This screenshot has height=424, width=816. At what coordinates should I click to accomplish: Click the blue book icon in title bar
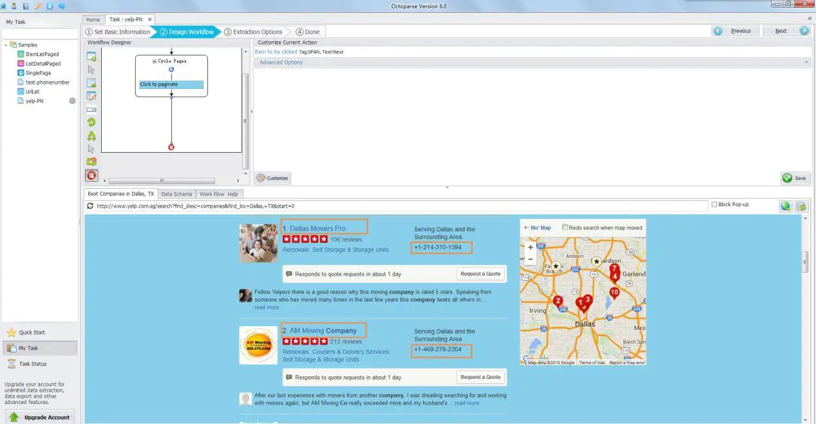point(26,6)
